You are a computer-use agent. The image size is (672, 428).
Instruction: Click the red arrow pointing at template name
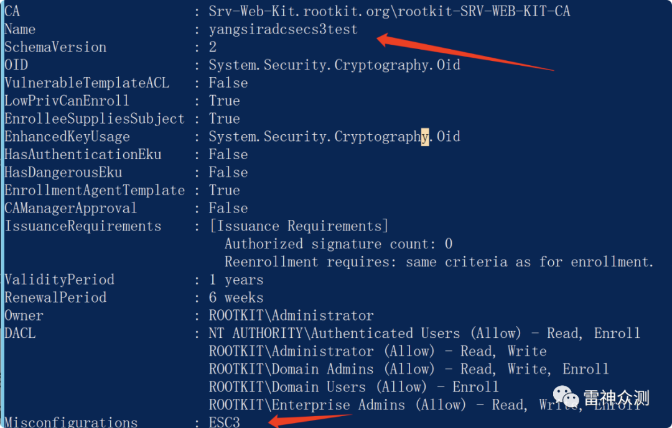(465, 52)
